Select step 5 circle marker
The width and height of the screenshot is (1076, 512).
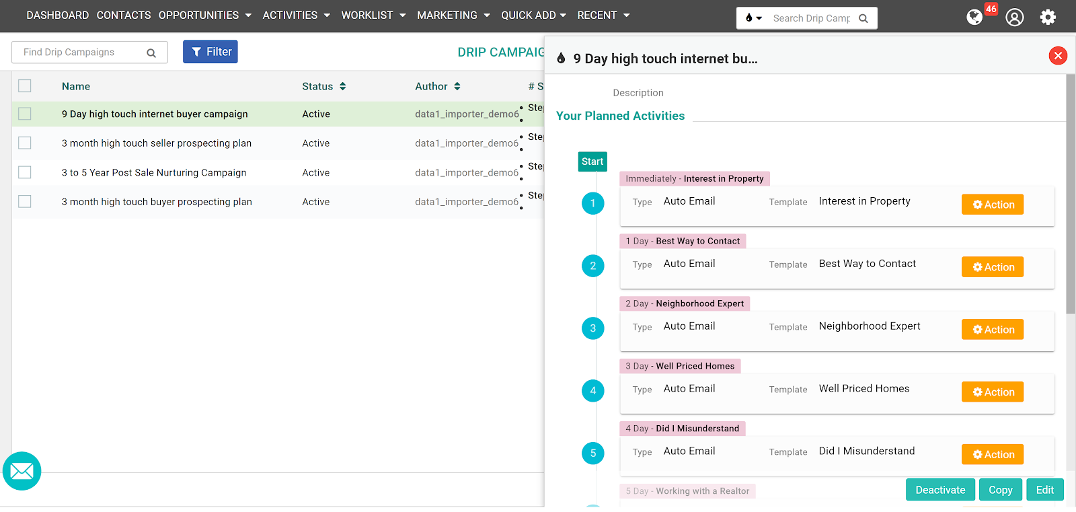592,453
